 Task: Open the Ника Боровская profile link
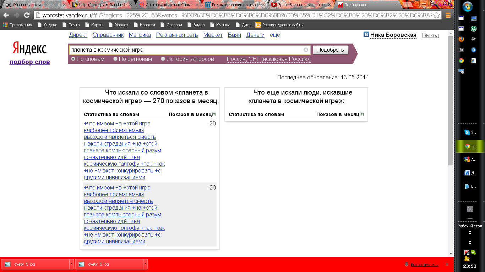(393, 35)
